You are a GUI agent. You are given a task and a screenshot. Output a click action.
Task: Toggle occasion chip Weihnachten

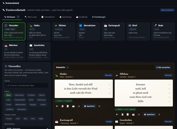[x=20, y=105]
